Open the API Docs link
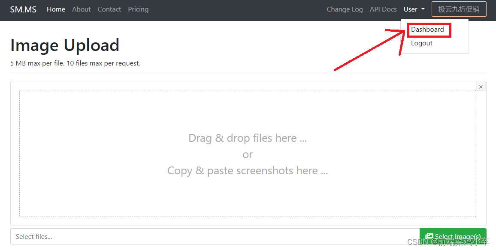 (383, 9)
